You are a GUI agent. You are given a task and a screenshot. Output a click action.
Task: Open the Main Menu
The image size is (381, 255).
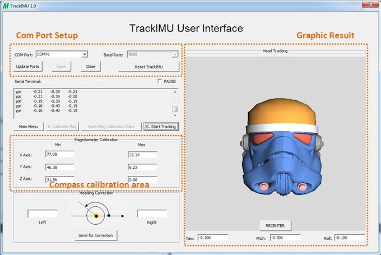click(x=28, y=126)
